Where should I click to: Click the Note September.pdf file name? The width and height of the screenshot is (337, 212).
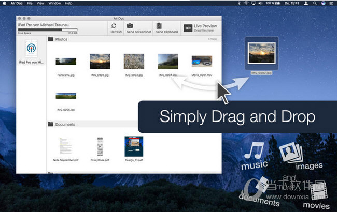pyautogui.click(x=66, y=160)
